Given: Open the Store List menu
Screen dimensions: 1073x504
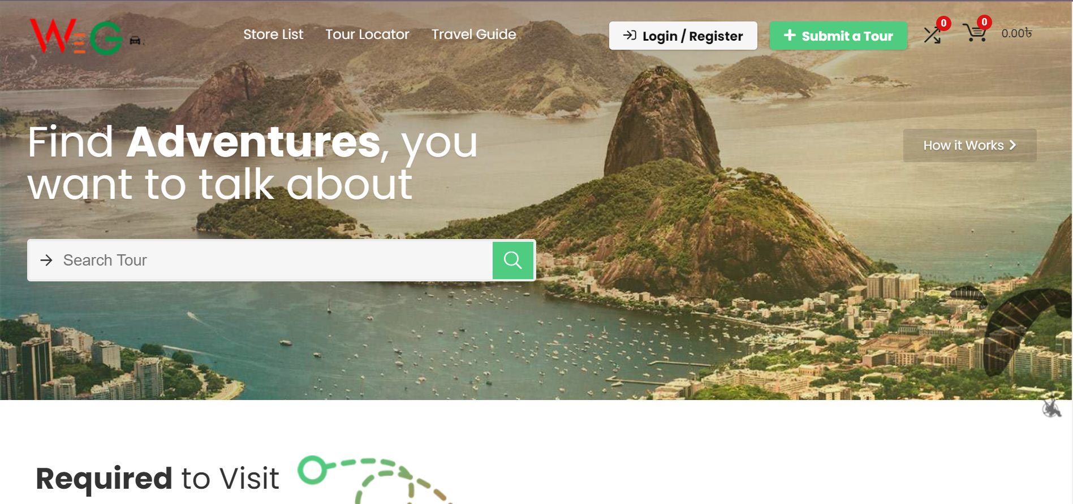Looking at the screenshot, I should click(273, 34).
